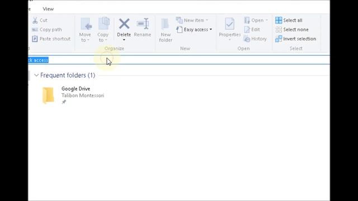Collapse the Frequent folders section chevron

click(x=36, y=75)
